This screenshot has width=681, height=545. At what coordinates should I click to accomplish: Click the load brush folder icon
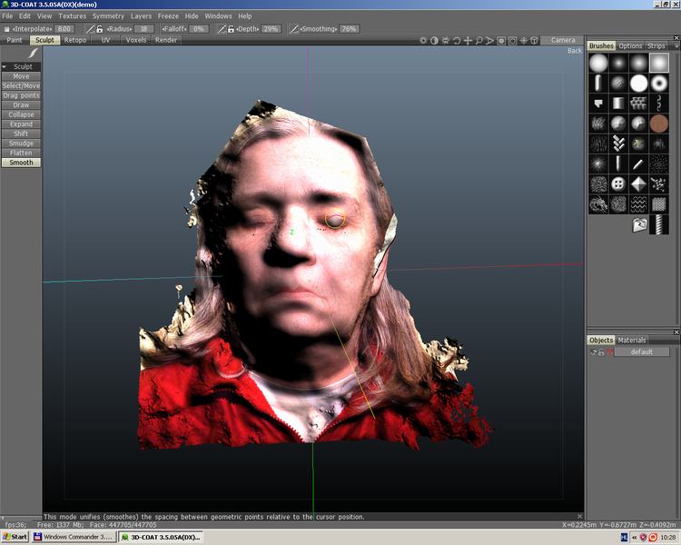pyautogui.click(x=639, y=224)
